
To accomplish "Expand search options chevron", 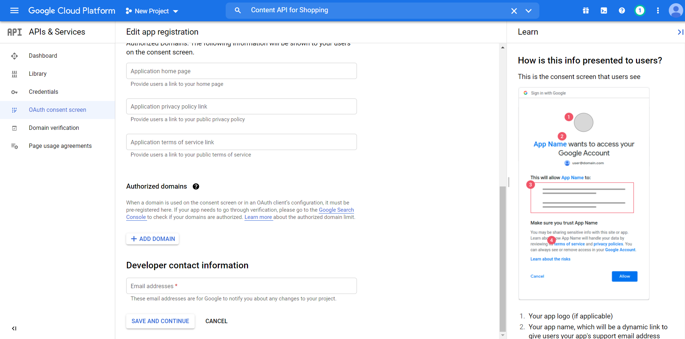I will [x=529, y=11].
